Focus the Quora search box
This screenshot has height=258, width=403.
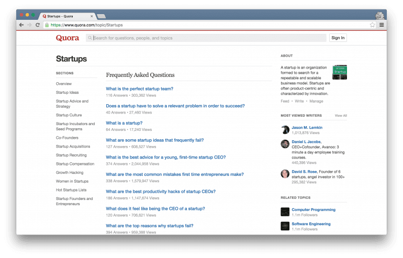[206, 38]
